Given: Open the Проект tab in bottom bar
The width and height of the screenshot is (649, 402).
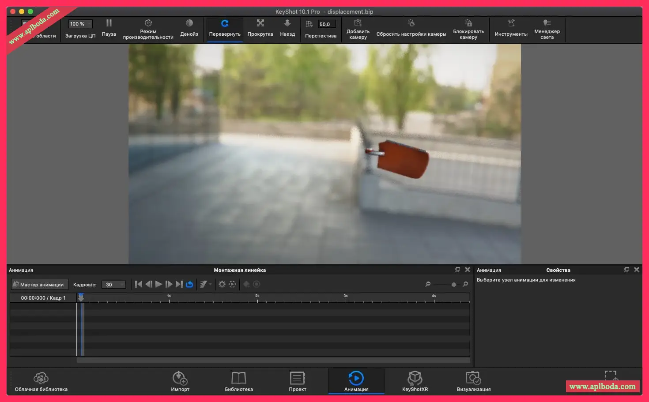Looking at the screenshot, I should [297, 379].
